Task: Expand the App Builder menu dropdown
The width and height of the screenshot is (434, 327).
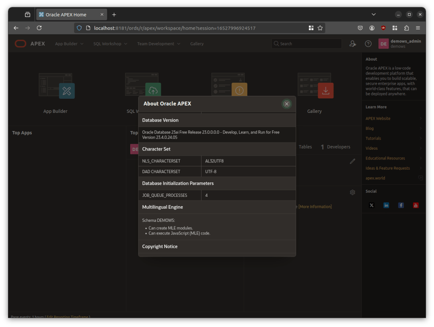Action: coord(69,44)
